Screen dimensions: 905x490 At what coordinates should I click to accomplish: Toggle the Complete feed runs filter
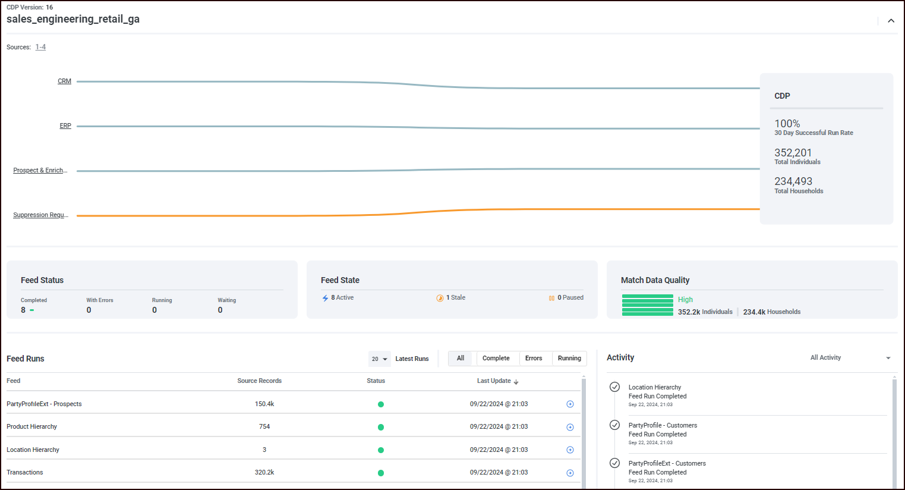[x=497, y=359]
